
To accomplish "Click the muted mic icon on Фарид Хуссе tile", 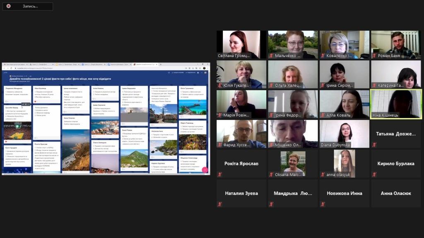I will (220, 145).
